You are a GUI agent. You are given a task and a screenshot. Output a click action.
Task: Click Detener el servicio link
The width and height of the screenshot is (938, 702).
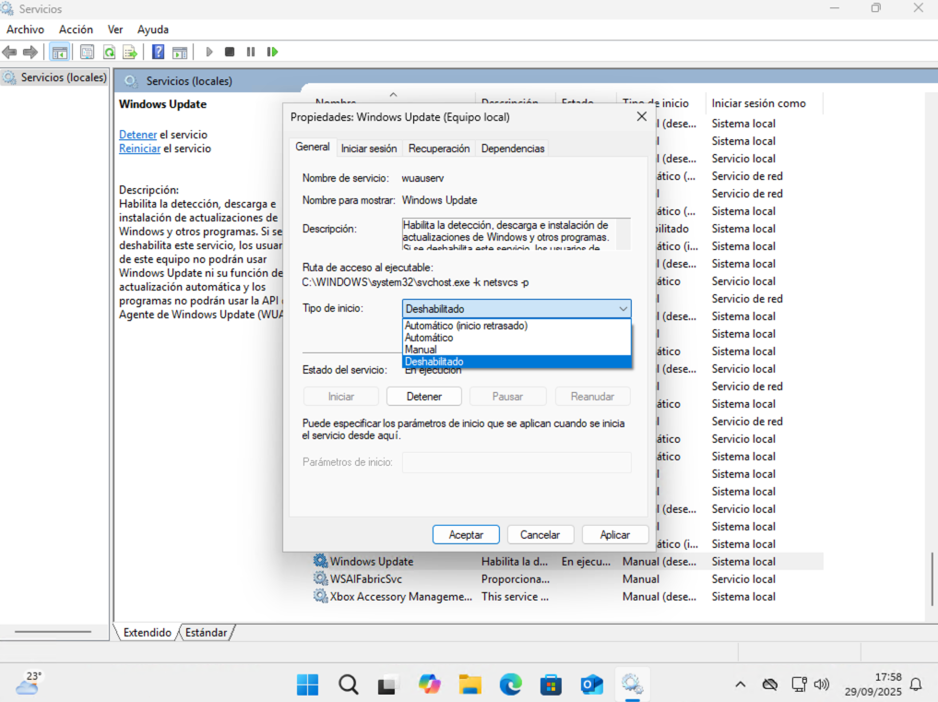(138, 135)
